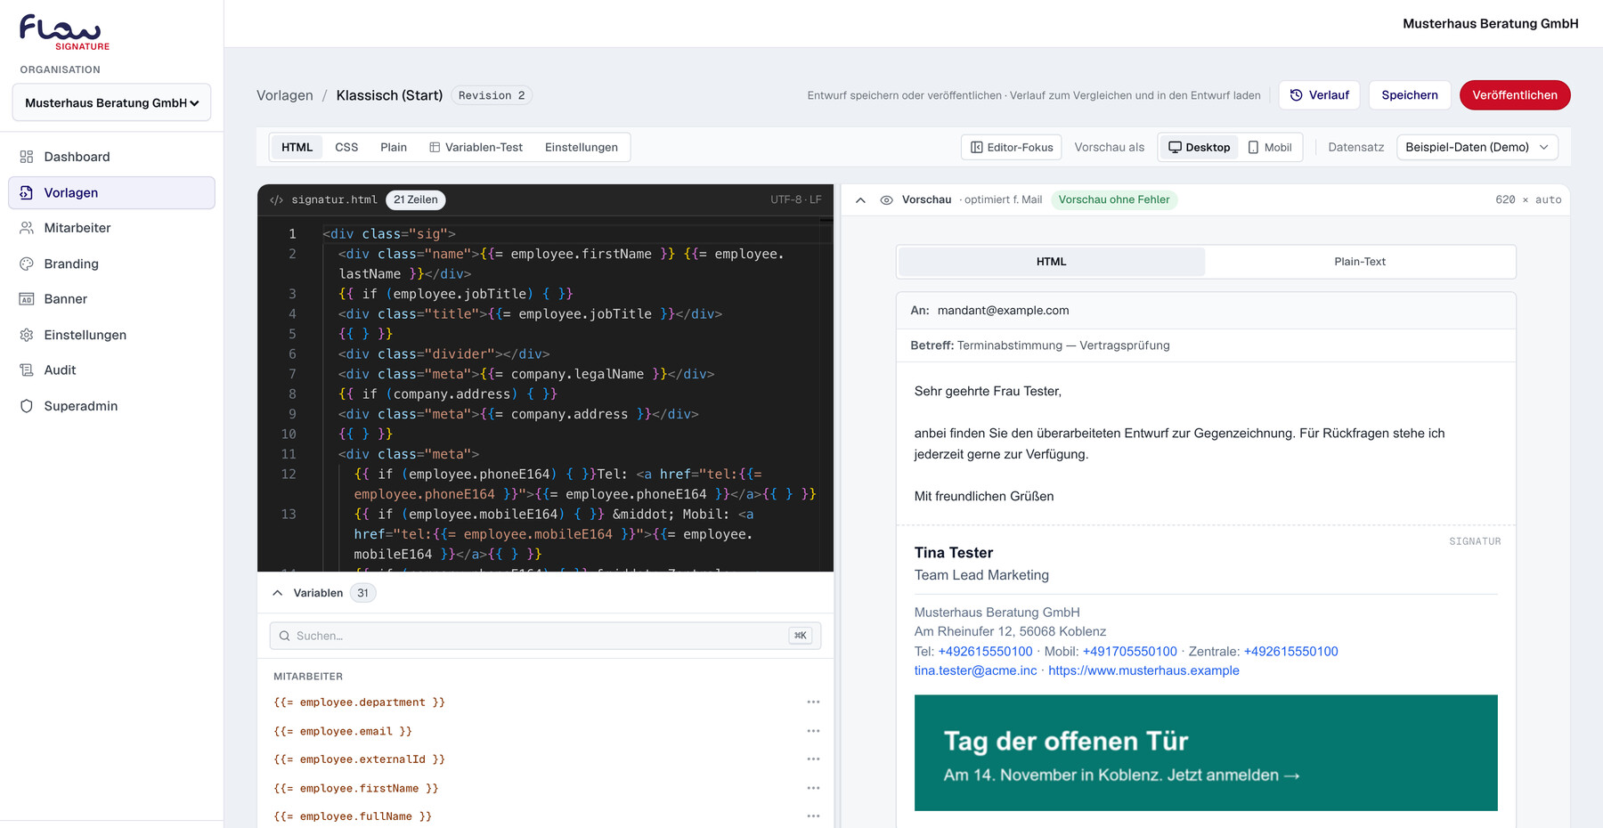This screenshot has width=1603, height=828.
Task: Click the Revision 2 badge
Action: tap(492, 95)
